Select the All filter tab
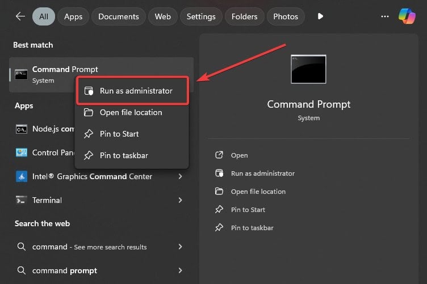Screen dimensions: 427x284 tap(44, 16)
